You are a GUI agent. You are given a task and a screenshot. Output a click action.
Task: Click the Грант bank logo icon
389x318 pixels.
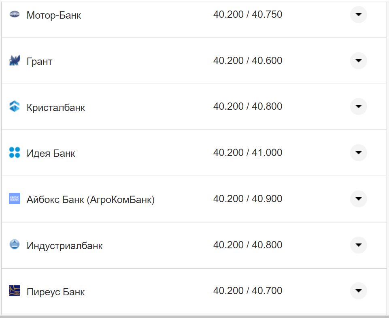click(14, 61)
